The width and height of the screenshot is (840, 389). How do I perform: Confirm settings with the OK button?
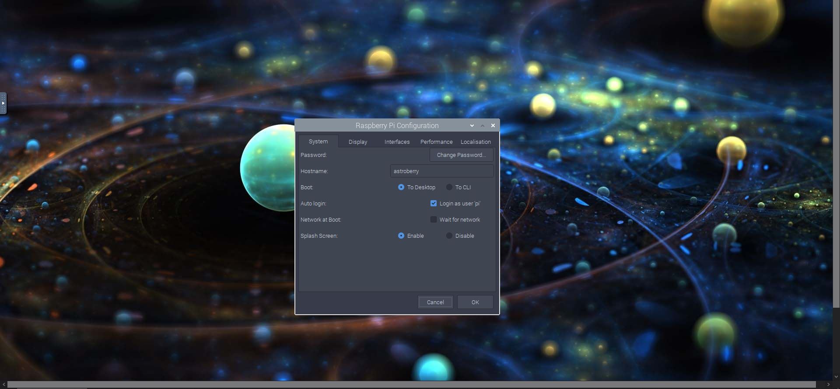pos(475,302)
